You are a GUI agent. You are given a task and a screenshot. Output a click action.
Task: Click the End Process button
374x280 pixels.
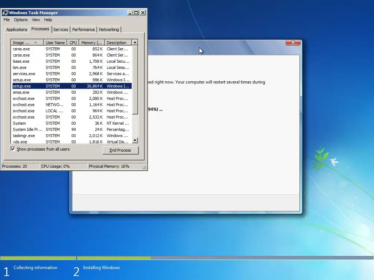[x=121, y=150]
